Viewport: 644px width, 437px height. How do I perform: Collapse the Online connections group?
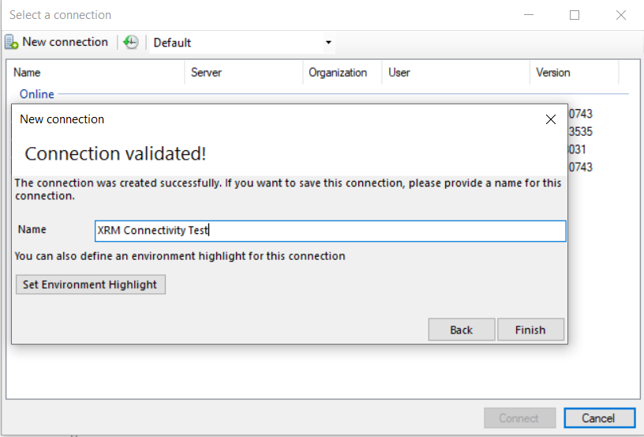click(37, 94)
